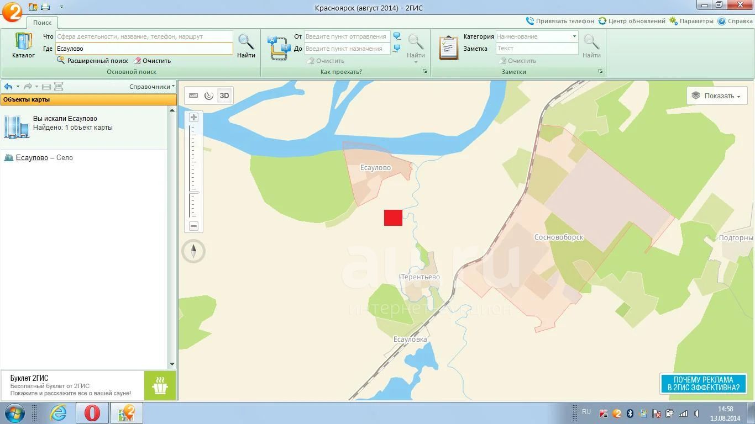Click the expand list view icon
755x424 pixels.
(x=59, y=87)
